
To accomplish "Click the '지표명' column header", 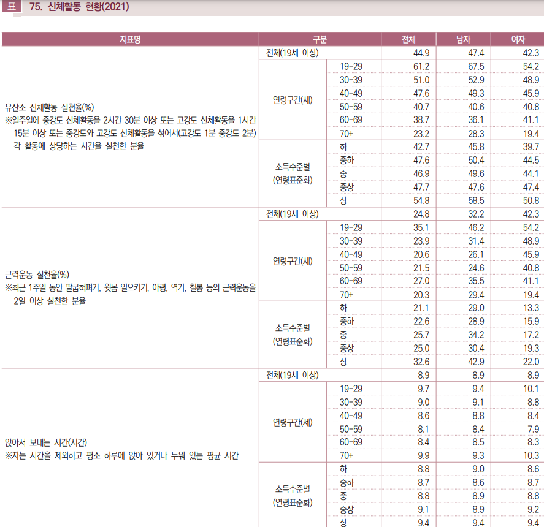I will 130,39.
